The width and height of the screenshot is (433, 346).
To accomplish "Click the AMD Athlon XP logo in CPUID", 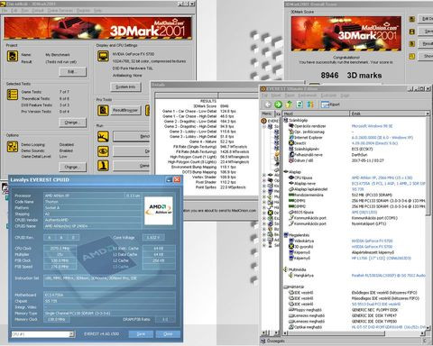I will pos(159,211).
